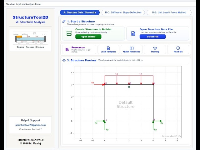Click the green ruler icon for Builder
Screen dimensions: 200x150
point(69,33)
